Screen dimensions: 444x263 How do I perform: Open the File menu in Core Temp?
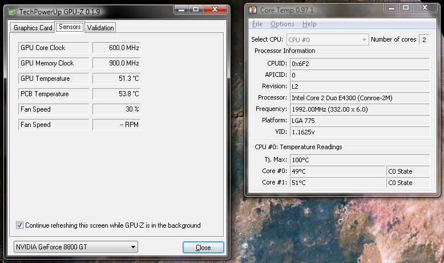pyautogui.click(x=257, y=24)
